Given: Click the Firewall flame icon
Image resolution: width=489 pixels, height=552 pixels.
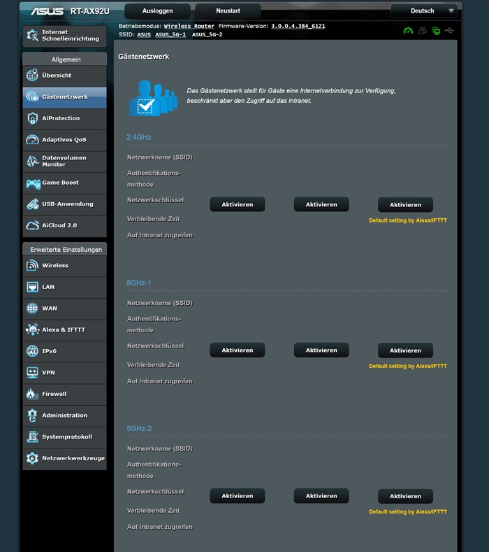Looking at the screenshot, I should 32,394.
